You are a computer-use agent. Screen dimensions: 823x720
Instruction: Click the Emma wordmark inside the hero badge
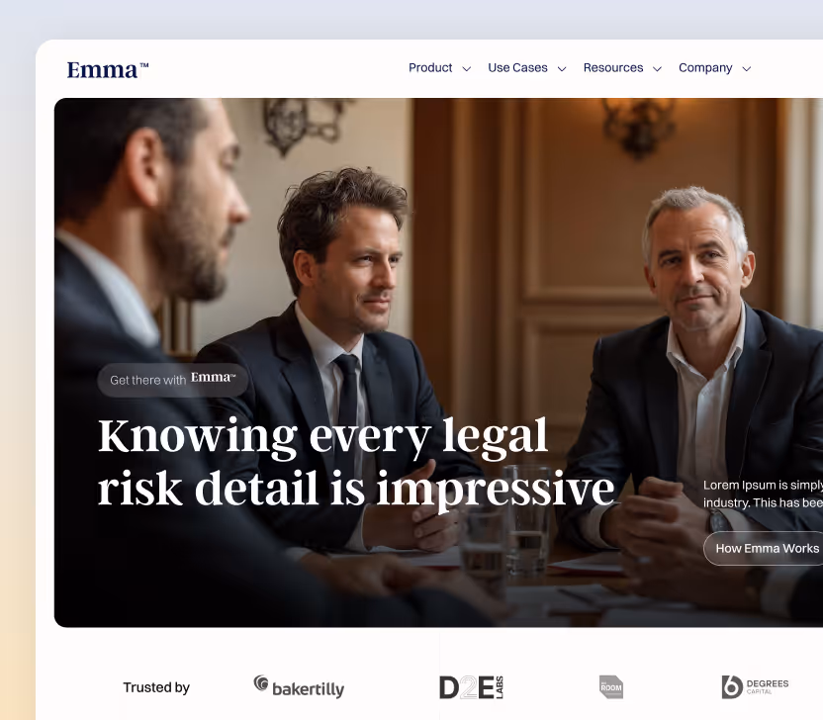pos(213,378)
